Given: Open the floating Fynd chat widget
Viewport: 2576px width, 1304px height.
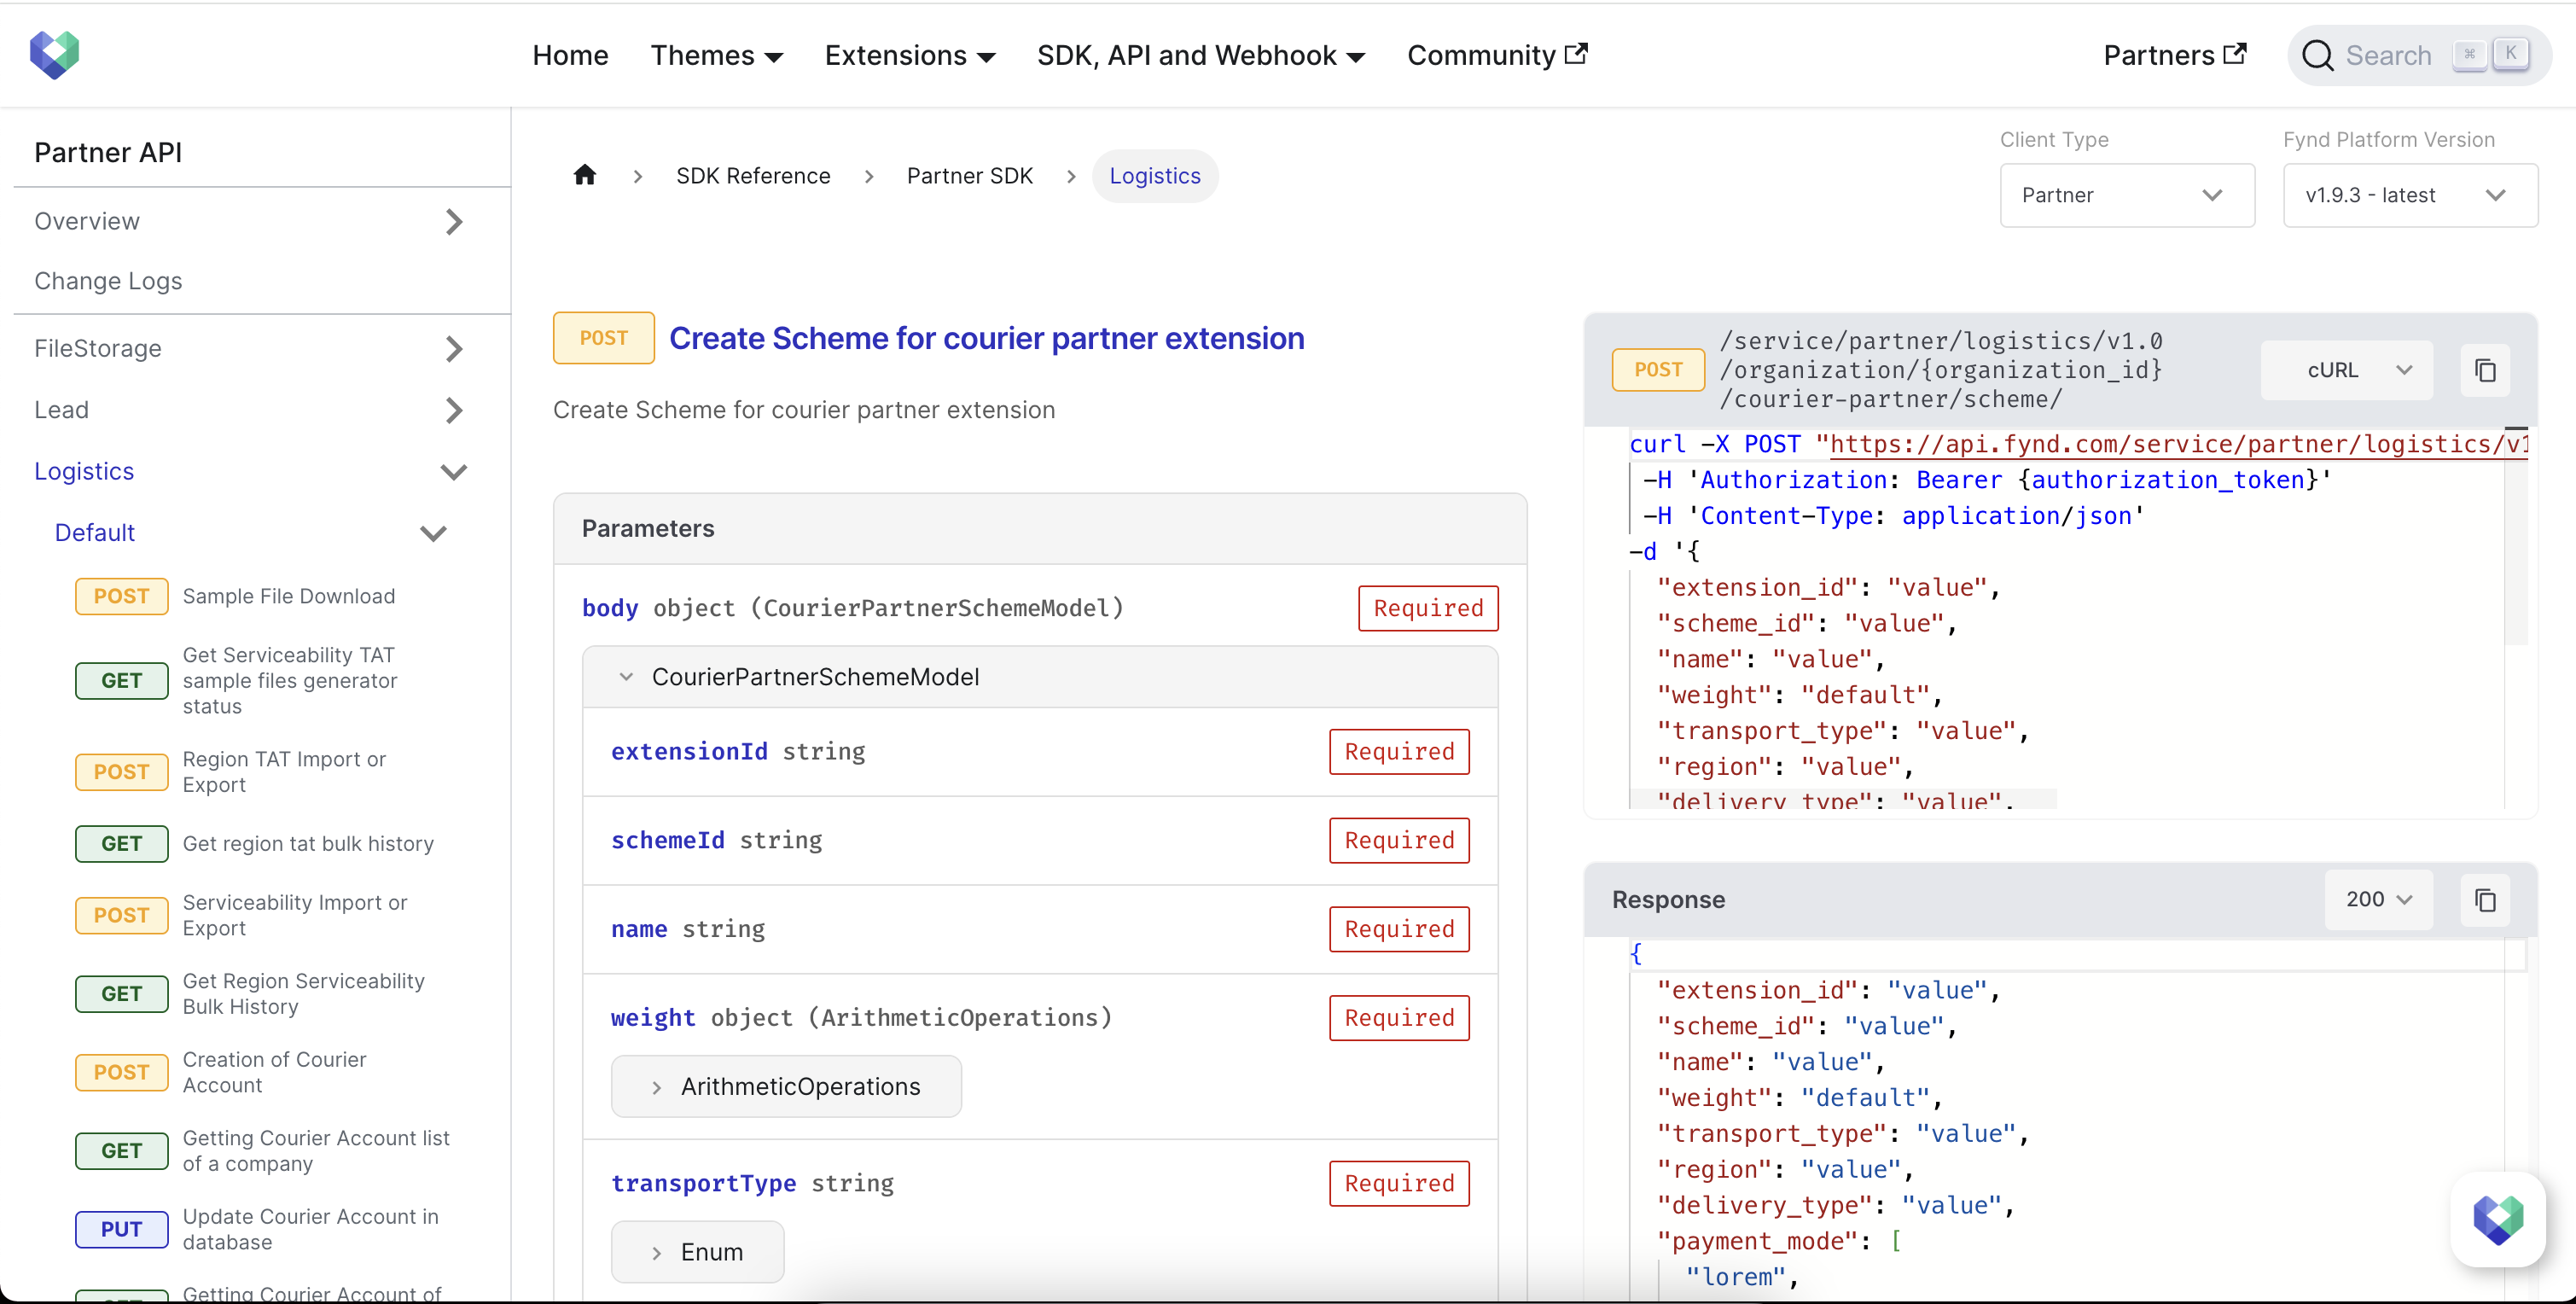Looking at the screenshot, I should coord(2498,1219).
